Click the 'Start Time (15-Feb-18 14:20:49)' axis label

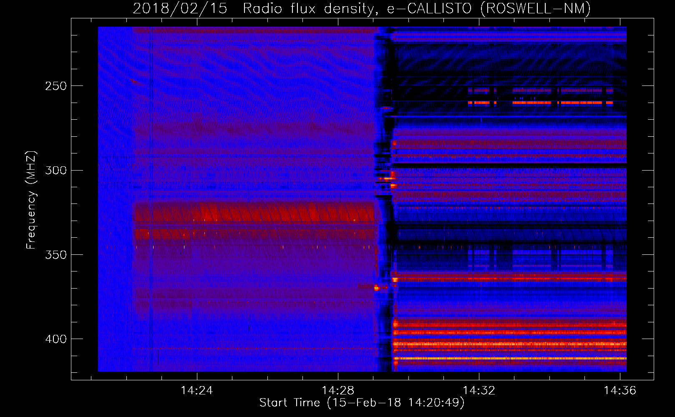pos(362,403)
